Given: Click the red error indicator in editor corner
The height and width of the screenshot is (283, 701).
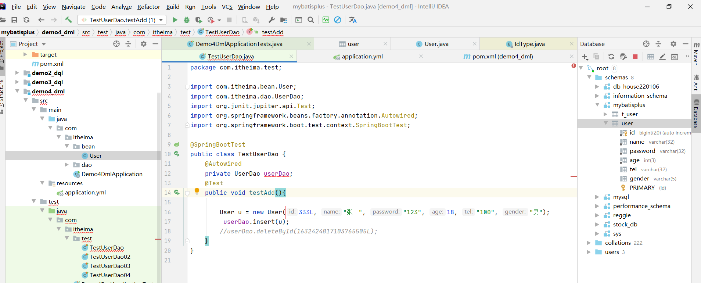Looking at the screenshot, I should point(574,66).
